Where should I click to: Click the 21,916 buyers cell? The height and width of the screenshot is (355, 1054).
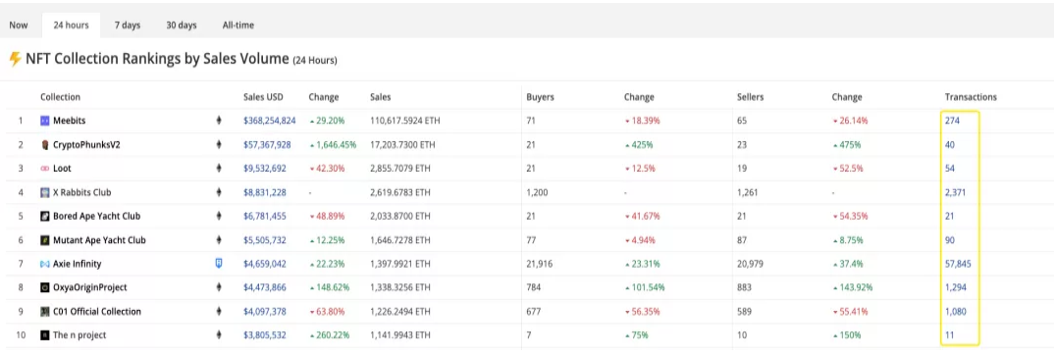539,264
